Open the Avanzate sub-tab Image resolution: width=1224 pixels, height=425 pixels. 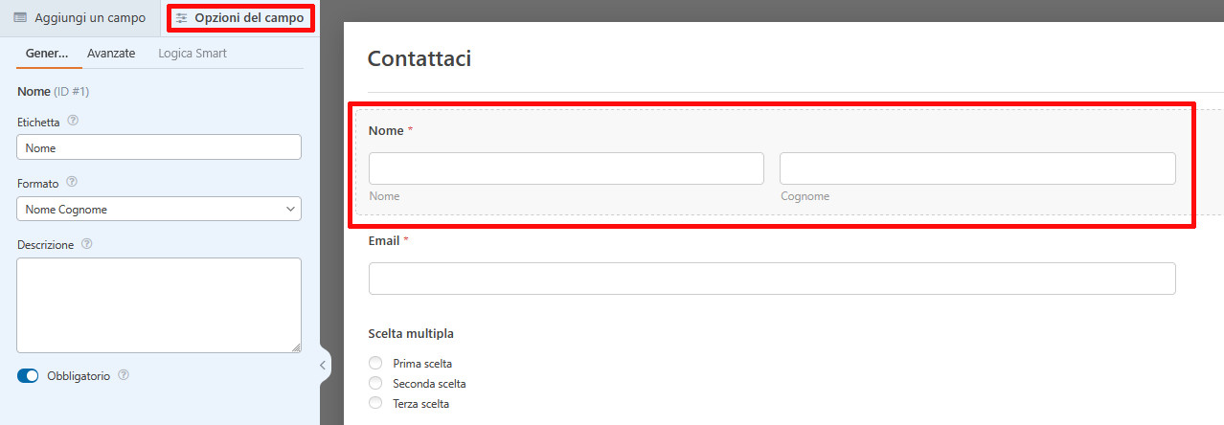[111, 54]
